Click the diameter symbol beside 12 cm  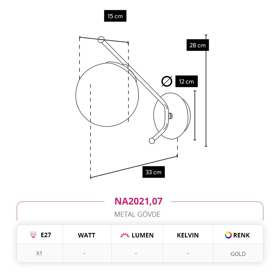(167, 81)
